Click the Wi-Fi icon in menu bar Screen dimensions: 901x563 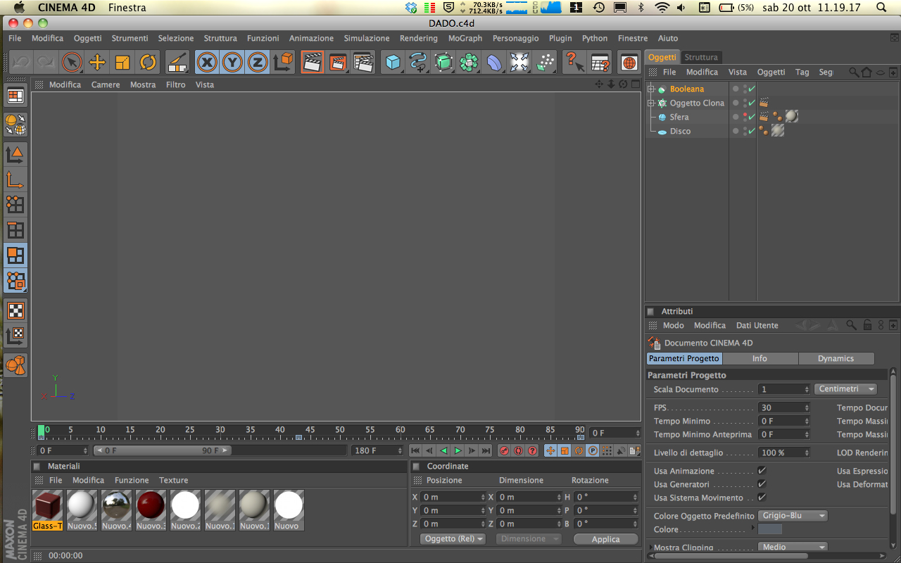point(661,8)
